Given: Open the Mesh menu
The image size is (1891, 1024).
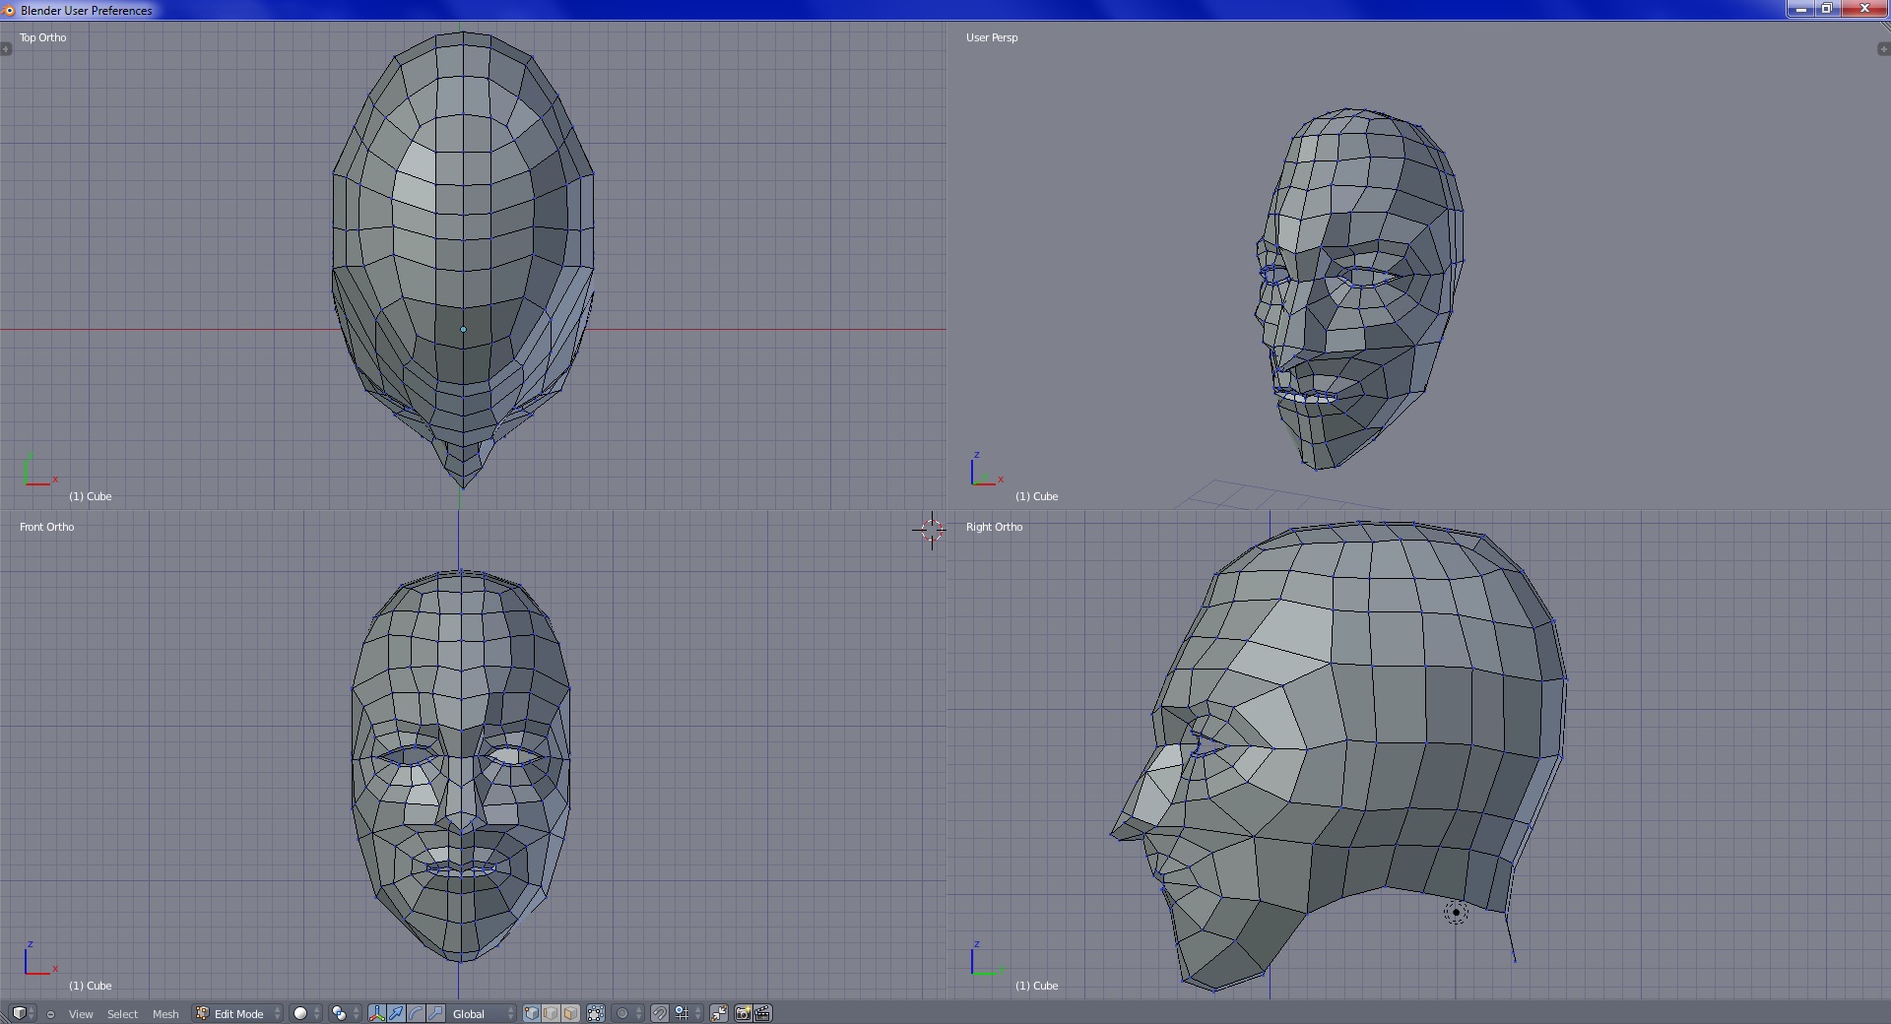Looking at the screenshot, I should pyautogui.click(x=165, y=1014).
